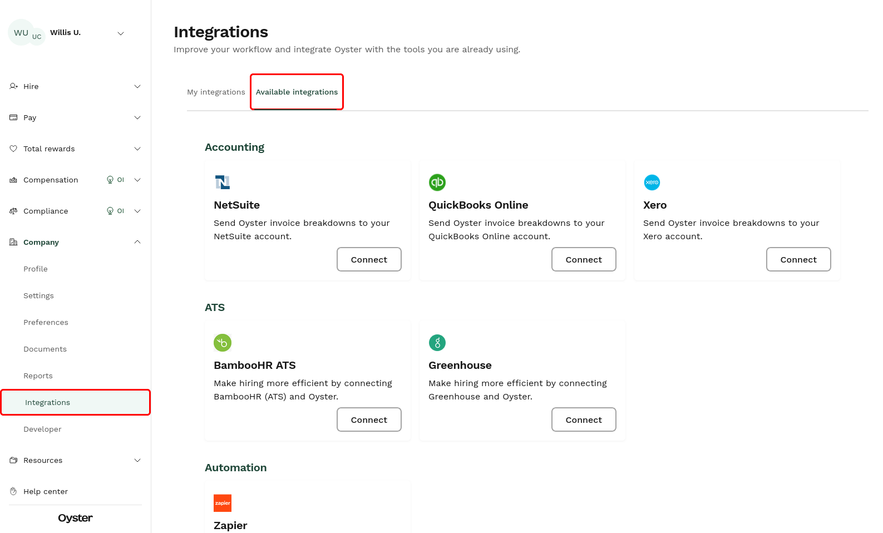Expand the Compensation chevron
Image resolution: width=883 pixels, height=533 pixels.
click(137, 180)
